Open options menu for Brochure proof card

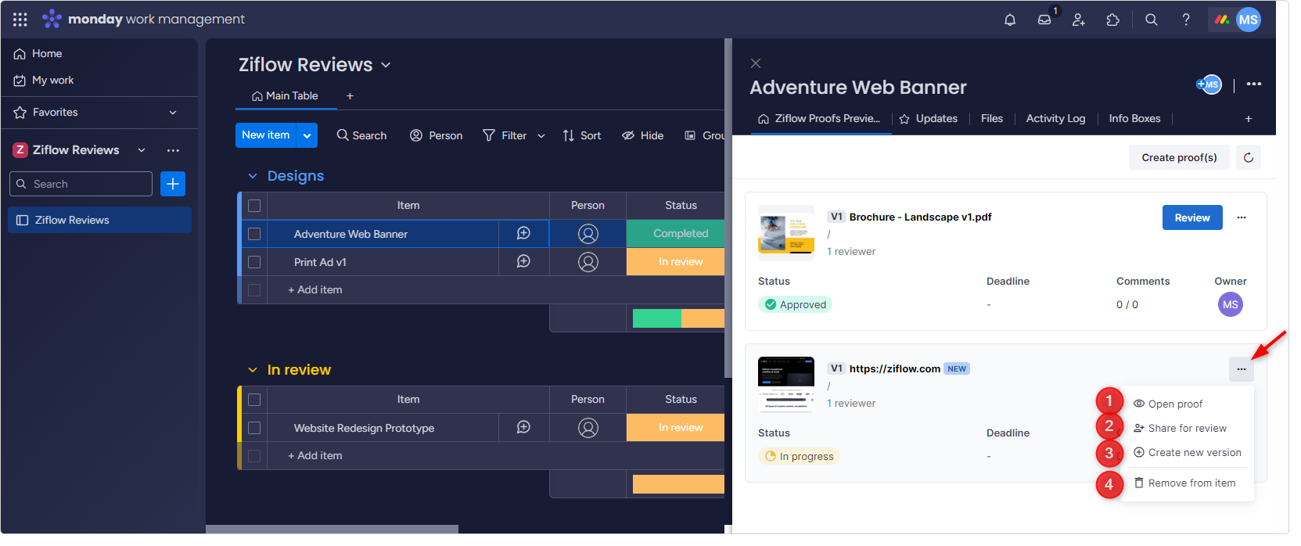tap(1242, 217)
